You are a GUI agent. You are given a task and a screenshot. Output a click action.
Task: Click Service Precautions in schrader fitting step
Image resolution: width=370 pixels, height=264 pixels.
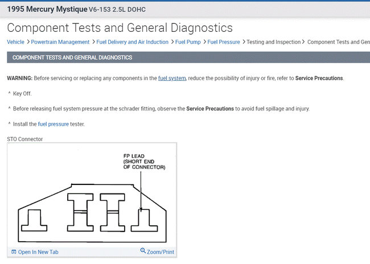210,109
